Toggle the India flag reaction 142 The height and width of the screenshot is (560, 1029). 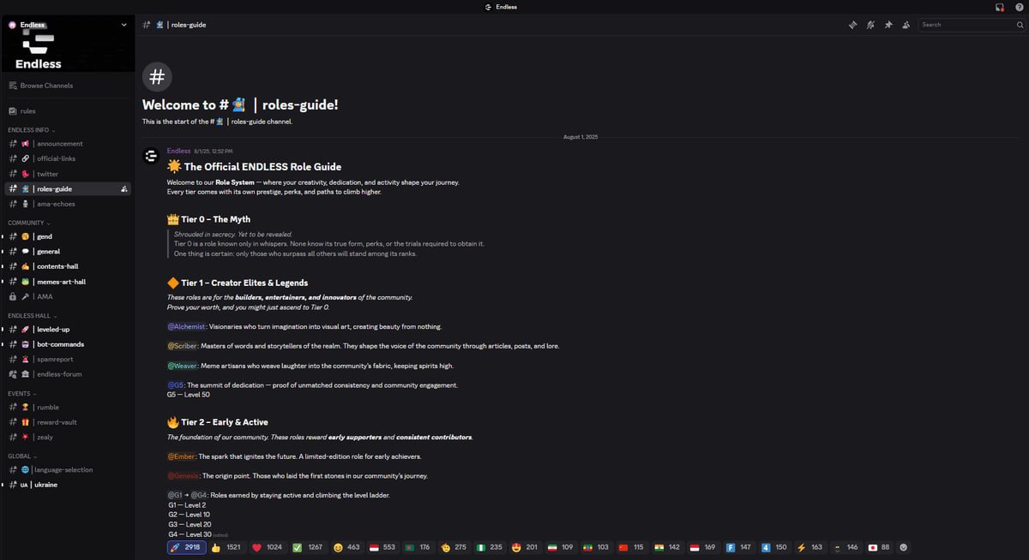666,547
